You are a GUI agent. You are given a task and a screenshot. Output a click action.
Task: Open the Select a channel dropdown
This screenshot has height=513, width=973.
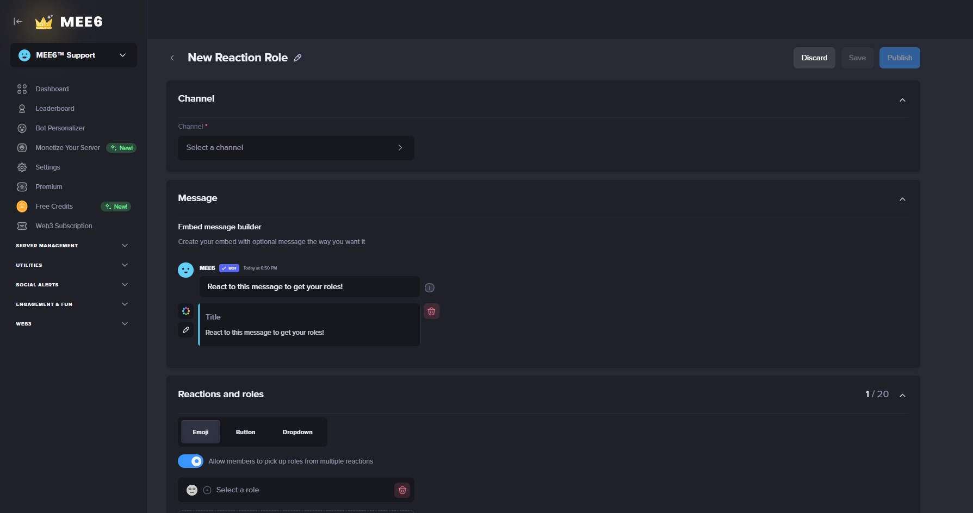pyautogui.click(x=296, y=148)
